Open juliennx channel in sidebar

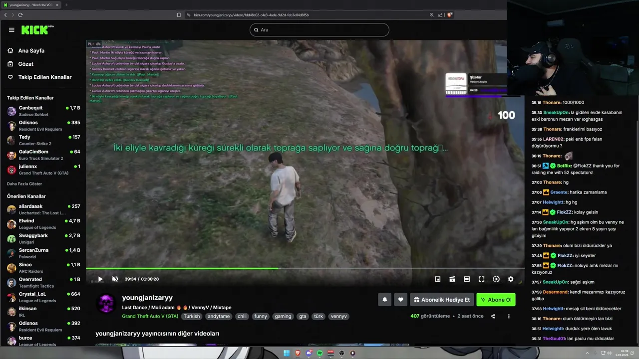(43, 170)
